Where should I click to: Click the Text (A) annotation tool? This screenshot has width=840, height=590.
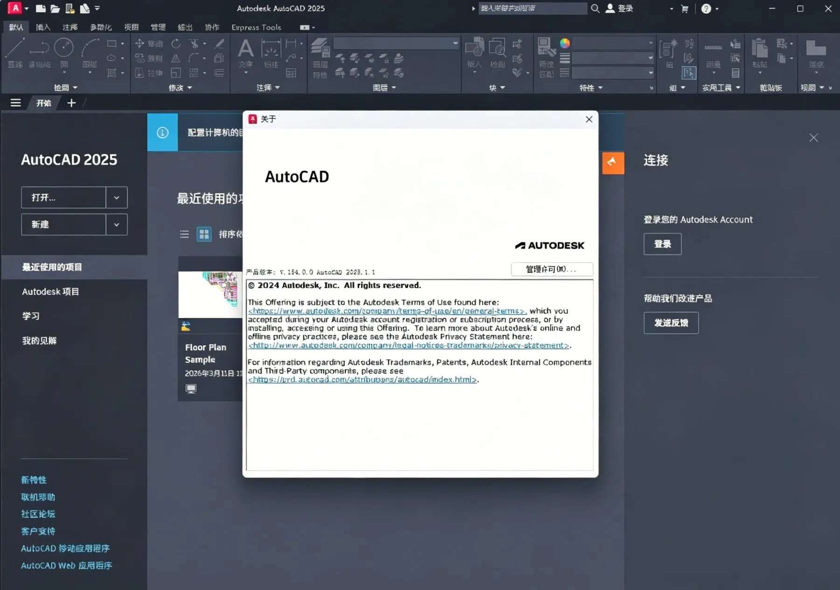245,52
